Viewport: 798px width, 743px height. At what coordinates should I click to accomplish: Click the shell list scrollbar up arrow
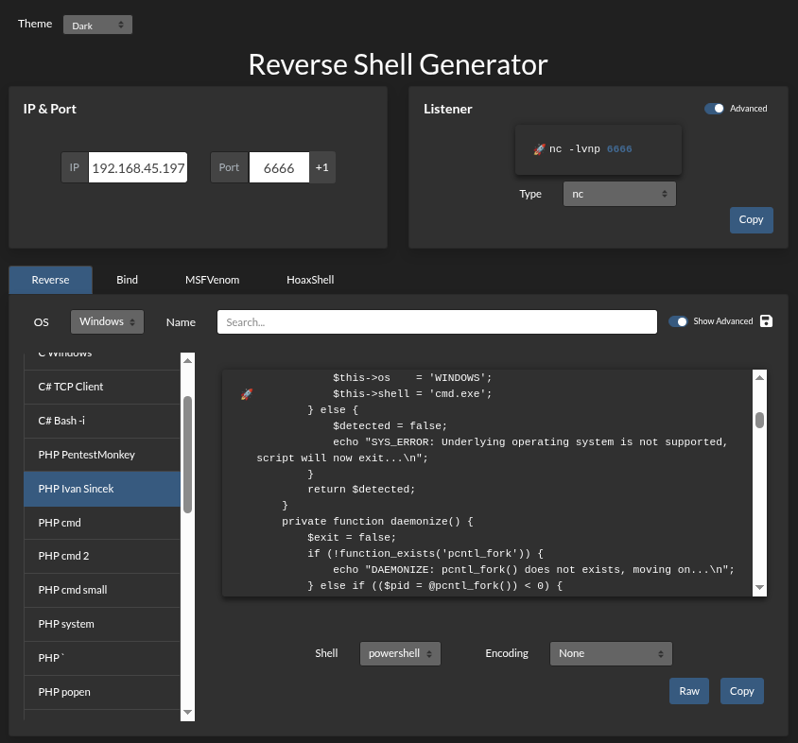tap(188, 360)
